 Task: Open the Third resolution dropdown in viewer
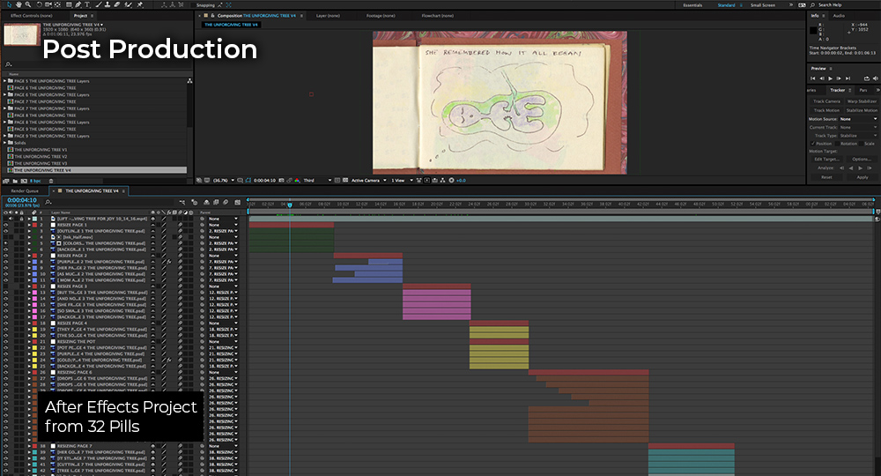317,181
